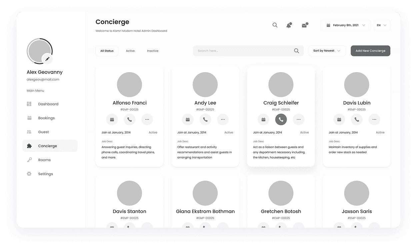Check messages via the envelope icon

(304, 25)
